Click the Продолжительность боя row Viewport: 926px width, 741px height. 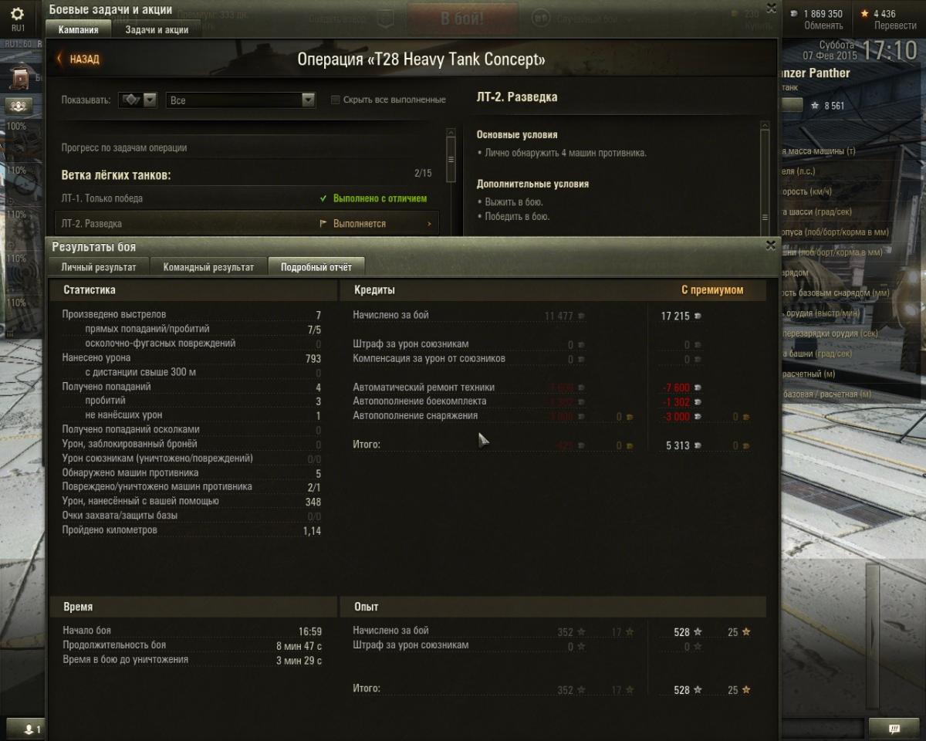[191, 645]
